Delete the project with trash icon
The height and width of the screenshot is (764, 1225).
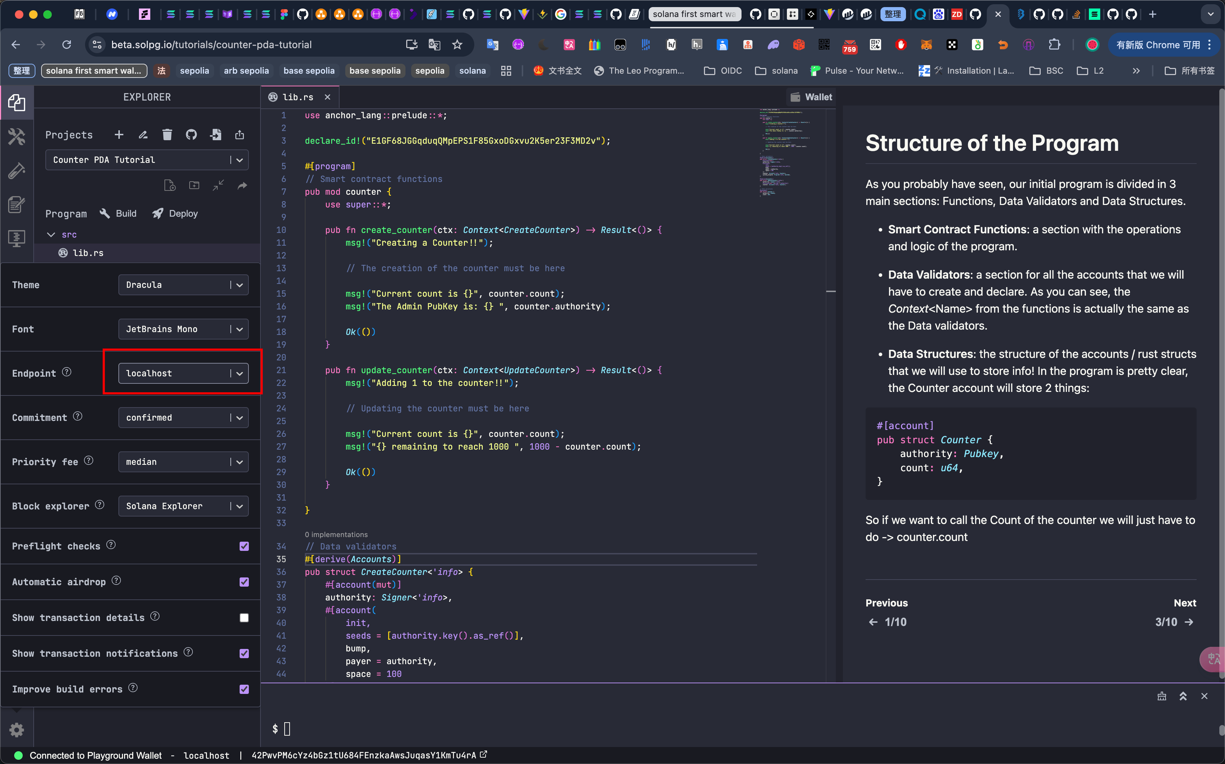(167, 135)
